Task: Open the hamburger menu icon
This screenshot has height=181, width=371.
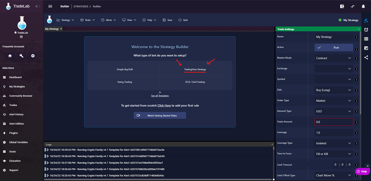Action: pyautogui.click(x=50, y=6)
